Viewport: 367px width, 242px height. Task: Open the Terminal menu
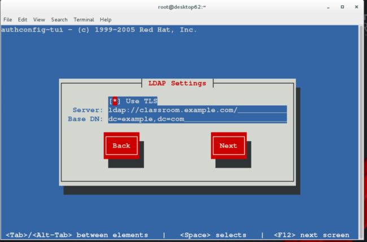(x=84, y=20)
